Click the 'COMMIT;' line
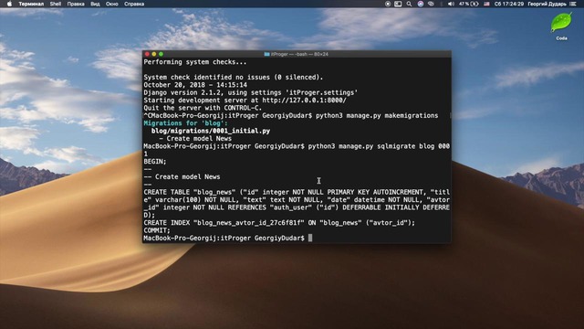 [157, 230]
